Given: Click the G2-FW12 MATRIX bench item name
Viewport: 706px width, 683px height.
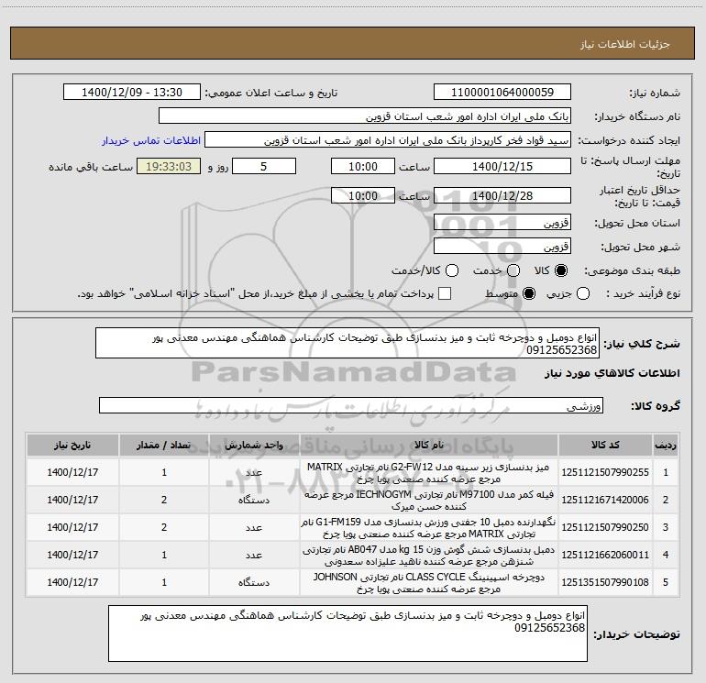Looking at the screenshot, I should [x=429, y=473].
